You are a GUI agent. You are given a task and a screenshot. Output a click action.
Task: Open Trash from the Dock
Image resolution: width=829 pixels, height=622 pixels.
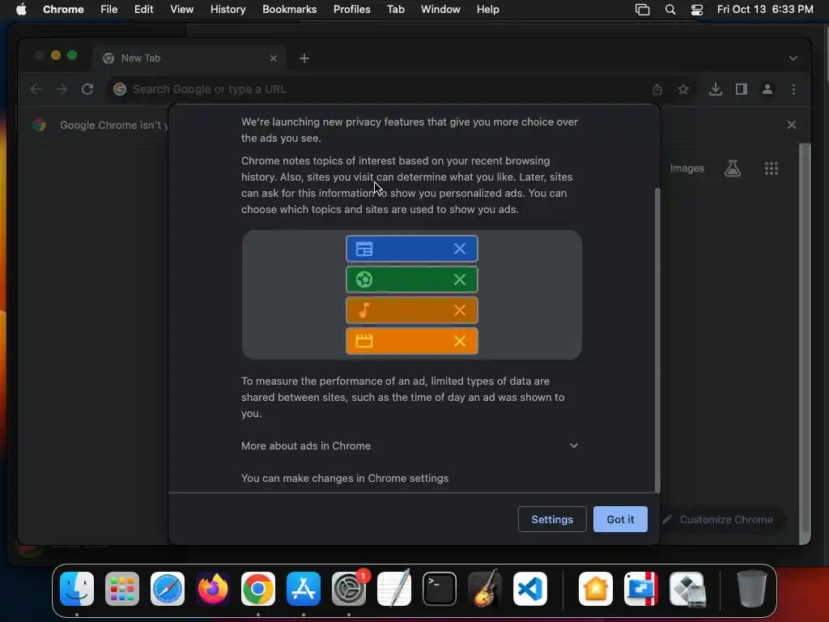tap(752, 589)
